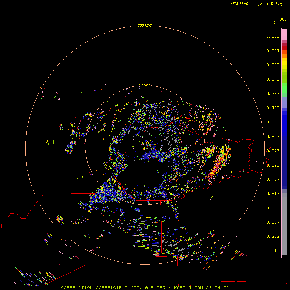This screenshot has width=290, height=290.
Task: Click the KAPD station identifier in caption
Action: click(179, 288)
